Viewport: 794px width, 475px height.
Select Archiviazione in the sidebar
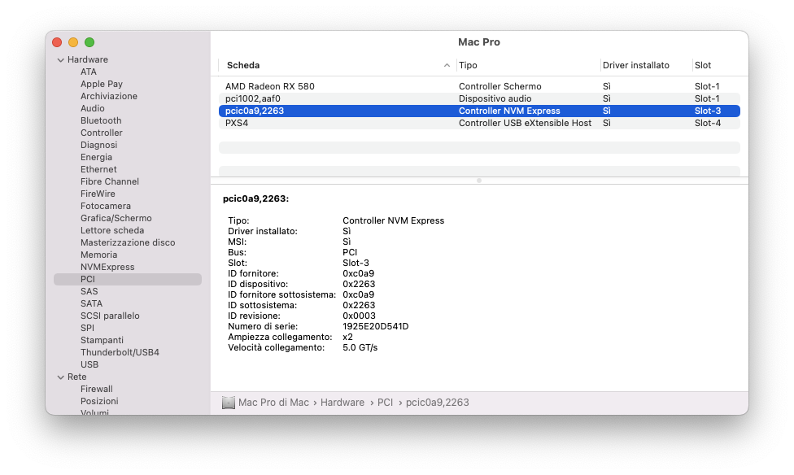tap(109, 96)
